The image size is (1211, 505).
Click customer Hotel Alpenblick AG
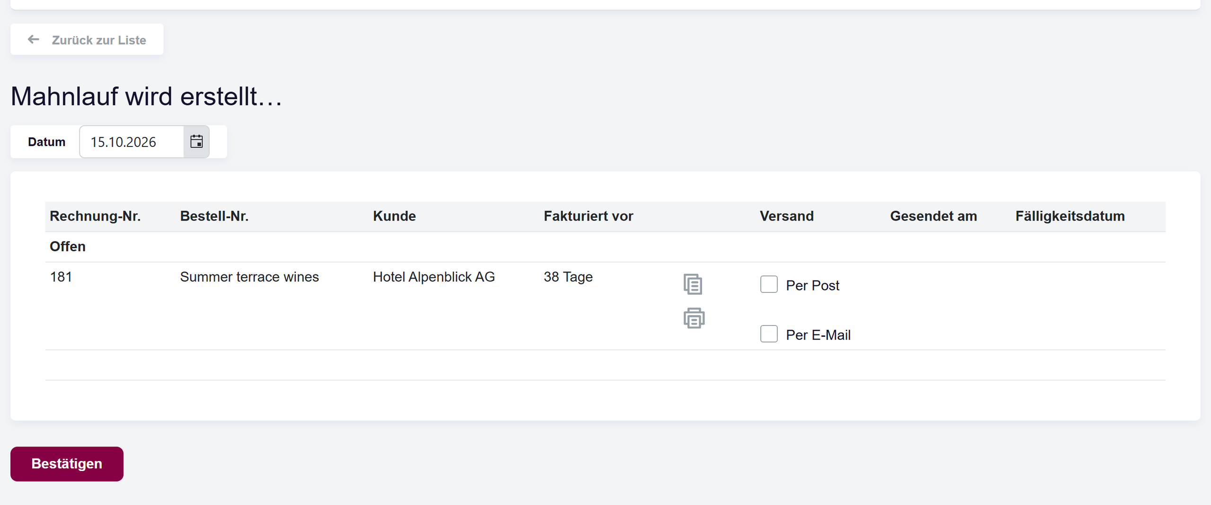434,277
